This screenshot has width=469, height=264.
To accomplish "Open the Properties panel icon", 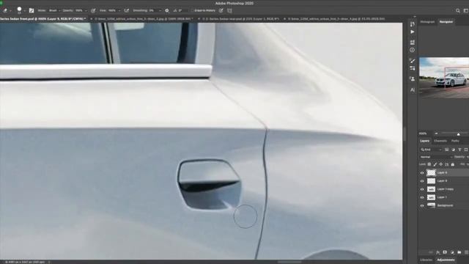I will pyautogui.click(x=413, y=43).
